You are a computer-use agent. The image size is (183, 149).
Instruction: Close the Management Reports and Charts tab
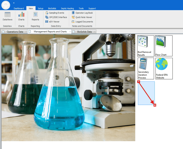click(70, 32)
